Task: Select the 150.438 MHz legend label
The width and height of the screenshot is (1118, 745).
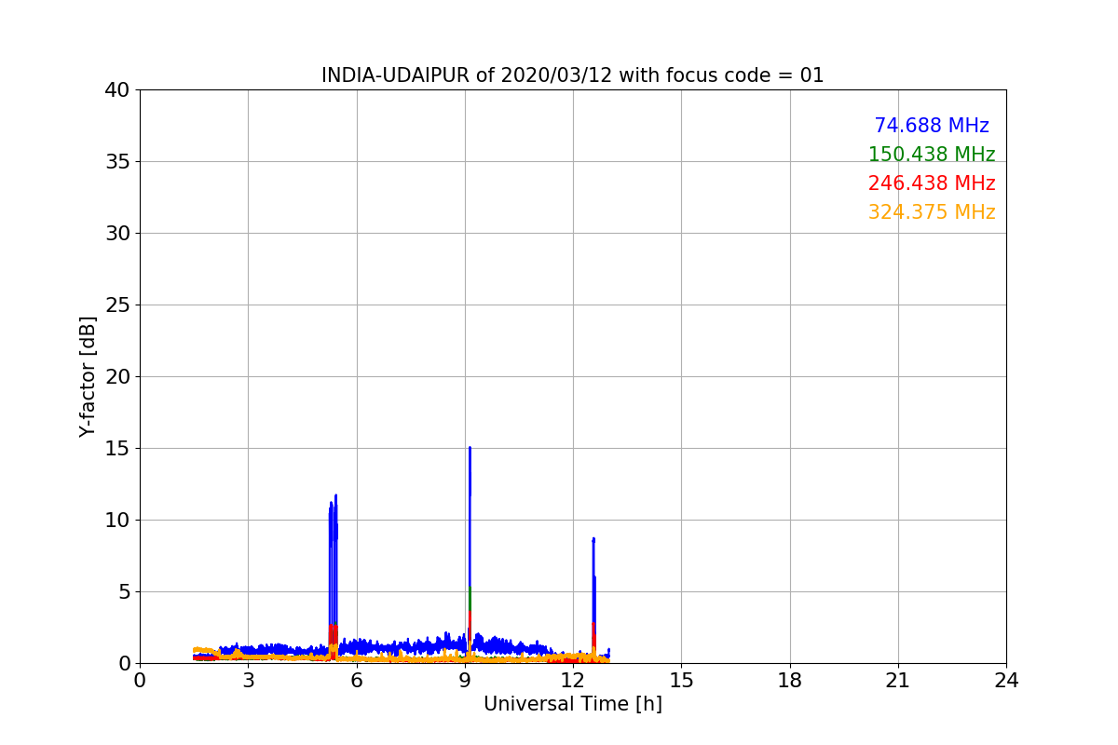Action: (x=932, y=155)
